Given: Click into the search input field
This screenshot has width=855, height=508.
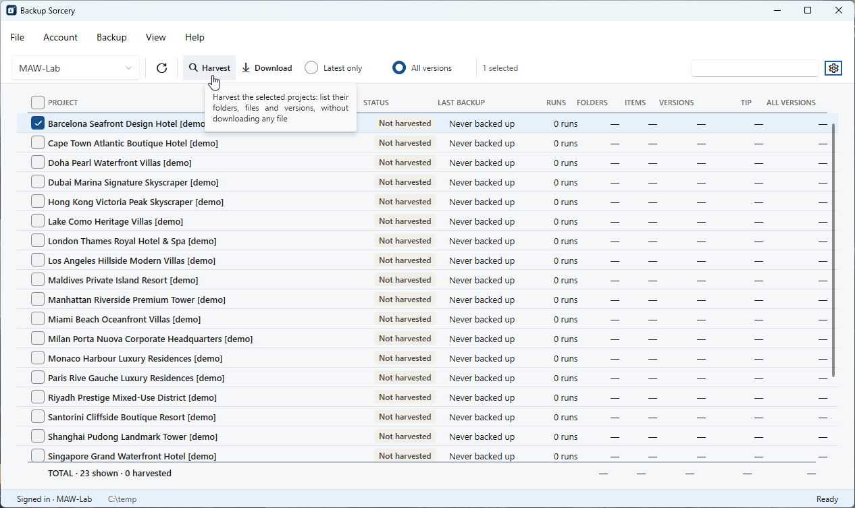Looking at the screenshot, I should 754,68.
